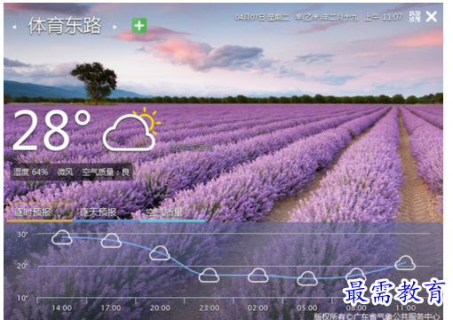Click the 14:00 time label on the chart
This screenshot has width=453, height=320.
click(62, 308)
